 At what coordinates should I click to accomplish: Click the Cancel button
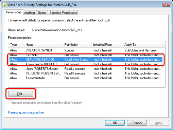tap(137, 123)
